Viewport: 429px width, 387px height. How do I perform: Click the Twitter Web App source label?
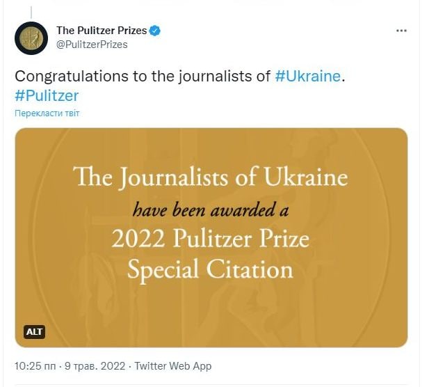pyautogui.click(x=172, y=366)
